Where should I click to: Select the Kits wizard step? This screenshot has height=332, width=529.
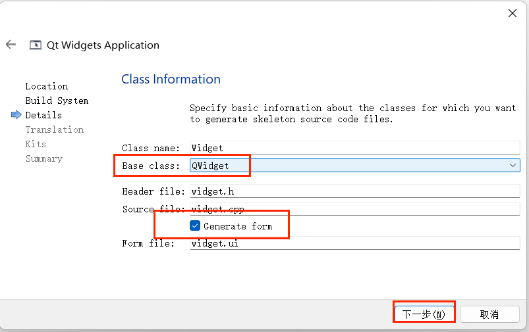(x=36, y=144)
